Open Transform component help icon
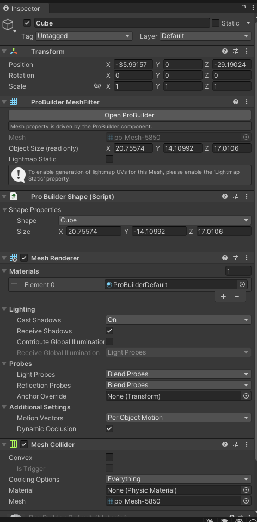Image resolution: width=257 pixels, height=522 pixels. click(x=225, y=51)
